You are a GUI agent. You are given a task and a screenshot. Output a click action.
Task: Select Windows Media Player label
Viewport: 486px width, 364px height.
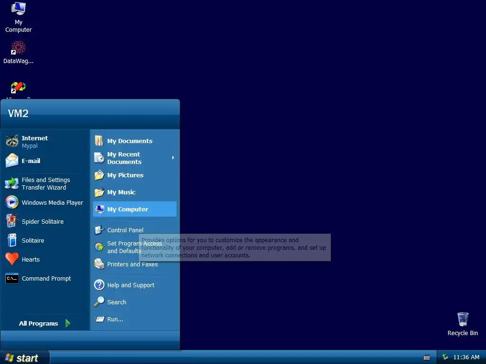point(52,203)
